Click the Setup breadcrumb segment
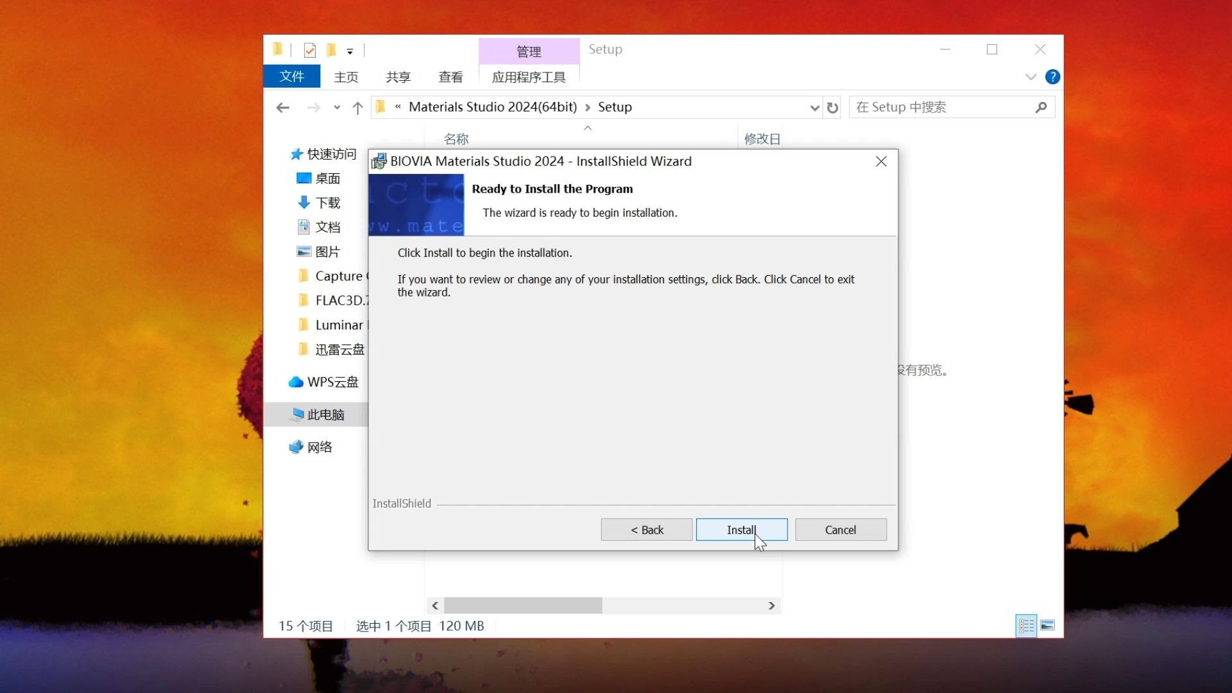 click(x=615, y=107)
